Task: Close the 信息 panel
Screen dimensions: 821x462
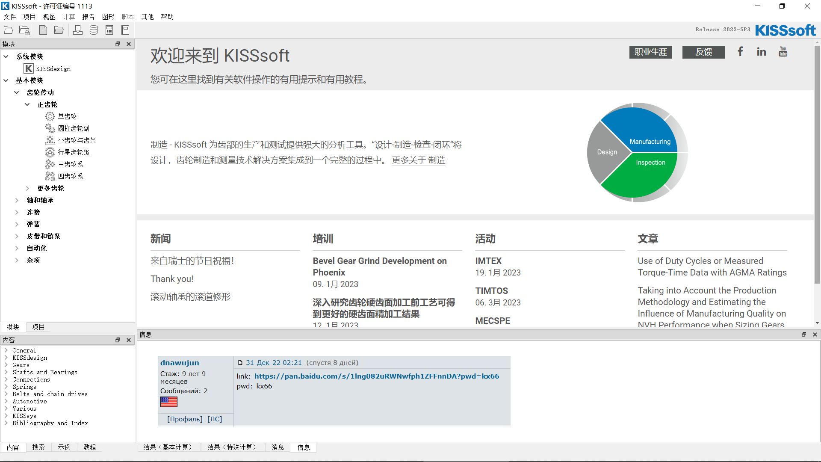Action: (815, 334)
